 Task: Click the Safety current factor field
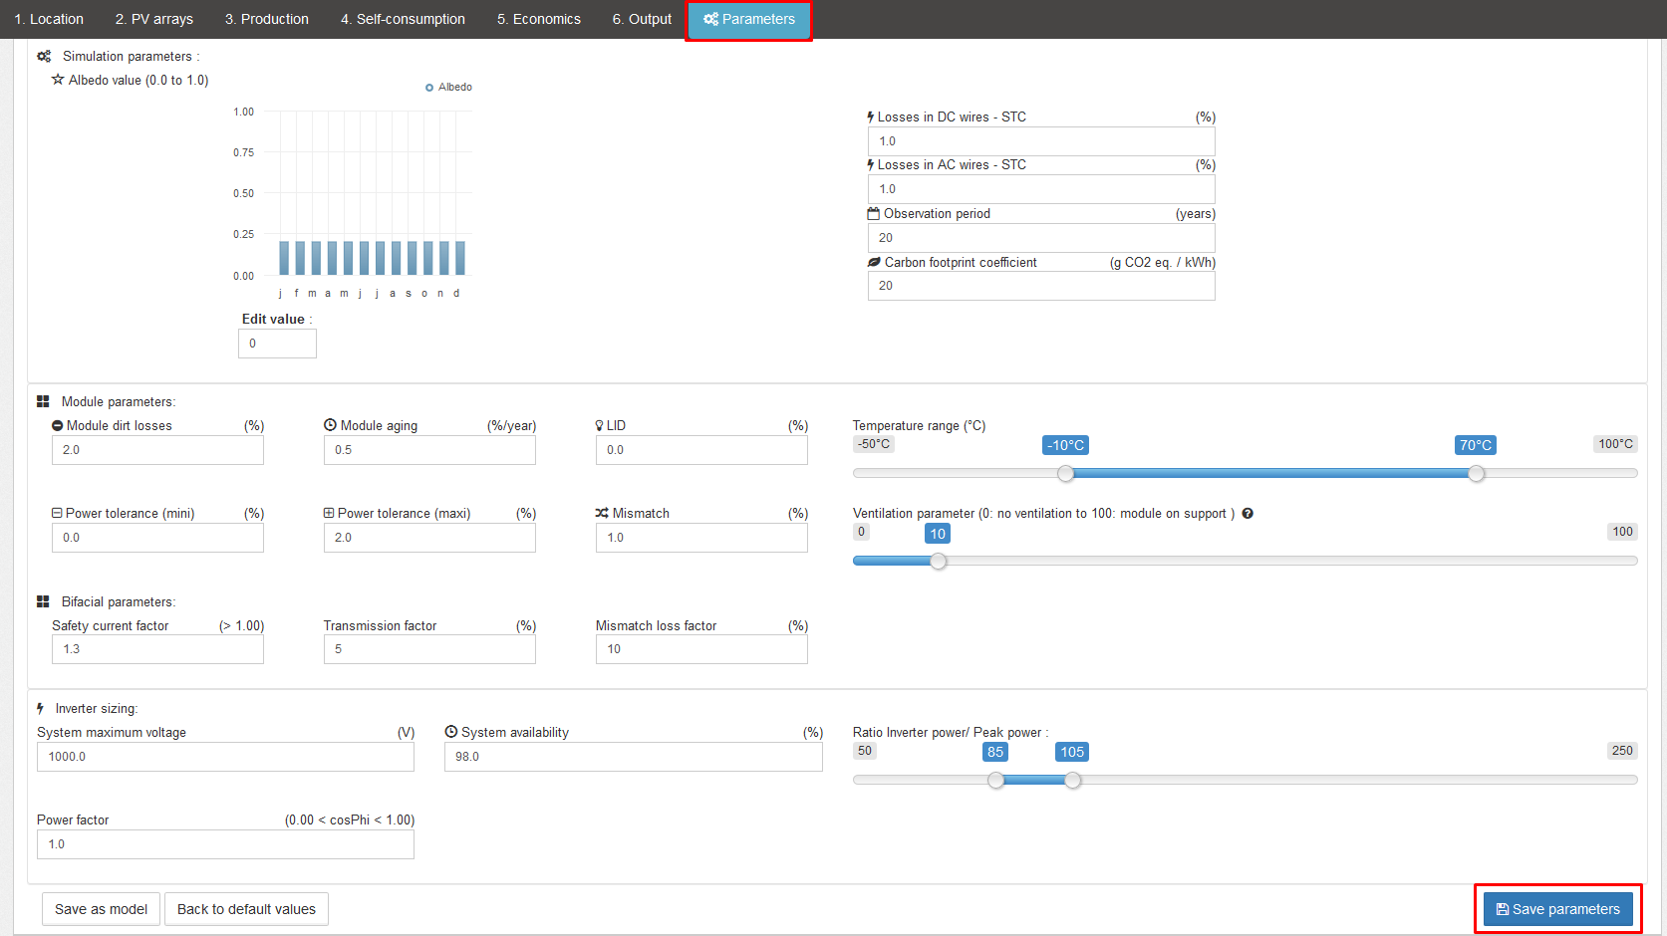[157, 649]
